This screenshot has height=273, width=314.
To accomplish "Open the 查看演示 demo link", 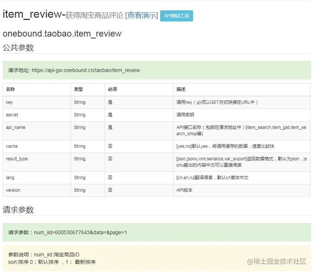I will pyautogui.click(x=142, y=15).
